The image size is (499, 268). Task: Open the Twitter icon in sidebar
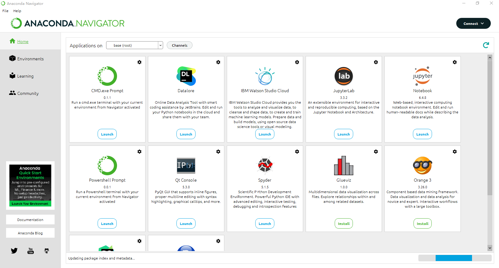point(14,251)
